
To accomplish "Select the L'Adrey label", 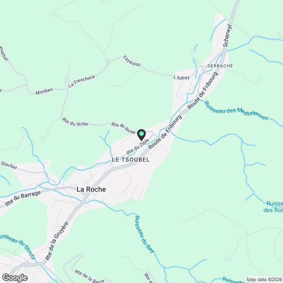I will (x=181, y=78).
